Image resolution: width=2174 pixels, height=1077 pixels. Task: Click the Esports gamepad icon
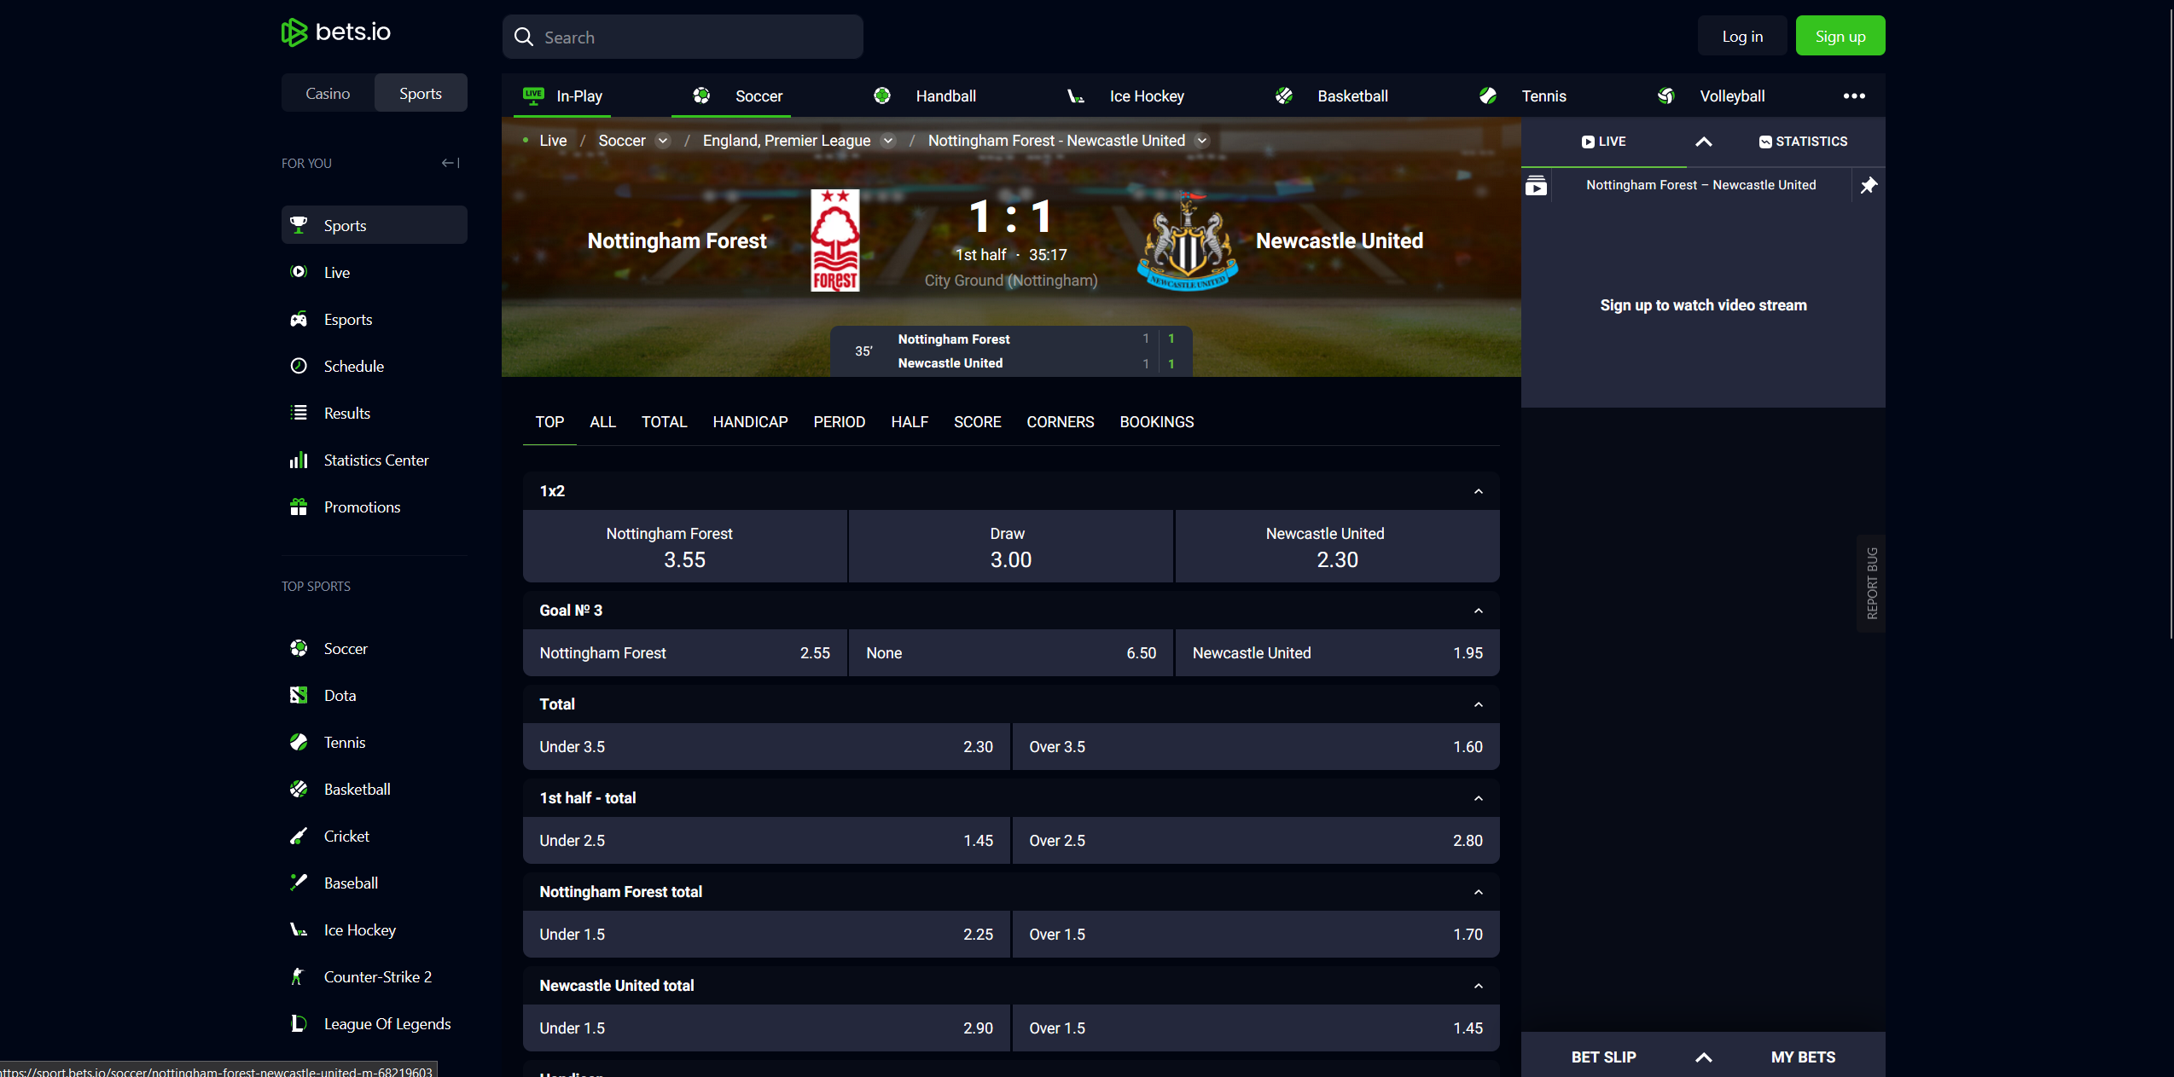point(299,319)
